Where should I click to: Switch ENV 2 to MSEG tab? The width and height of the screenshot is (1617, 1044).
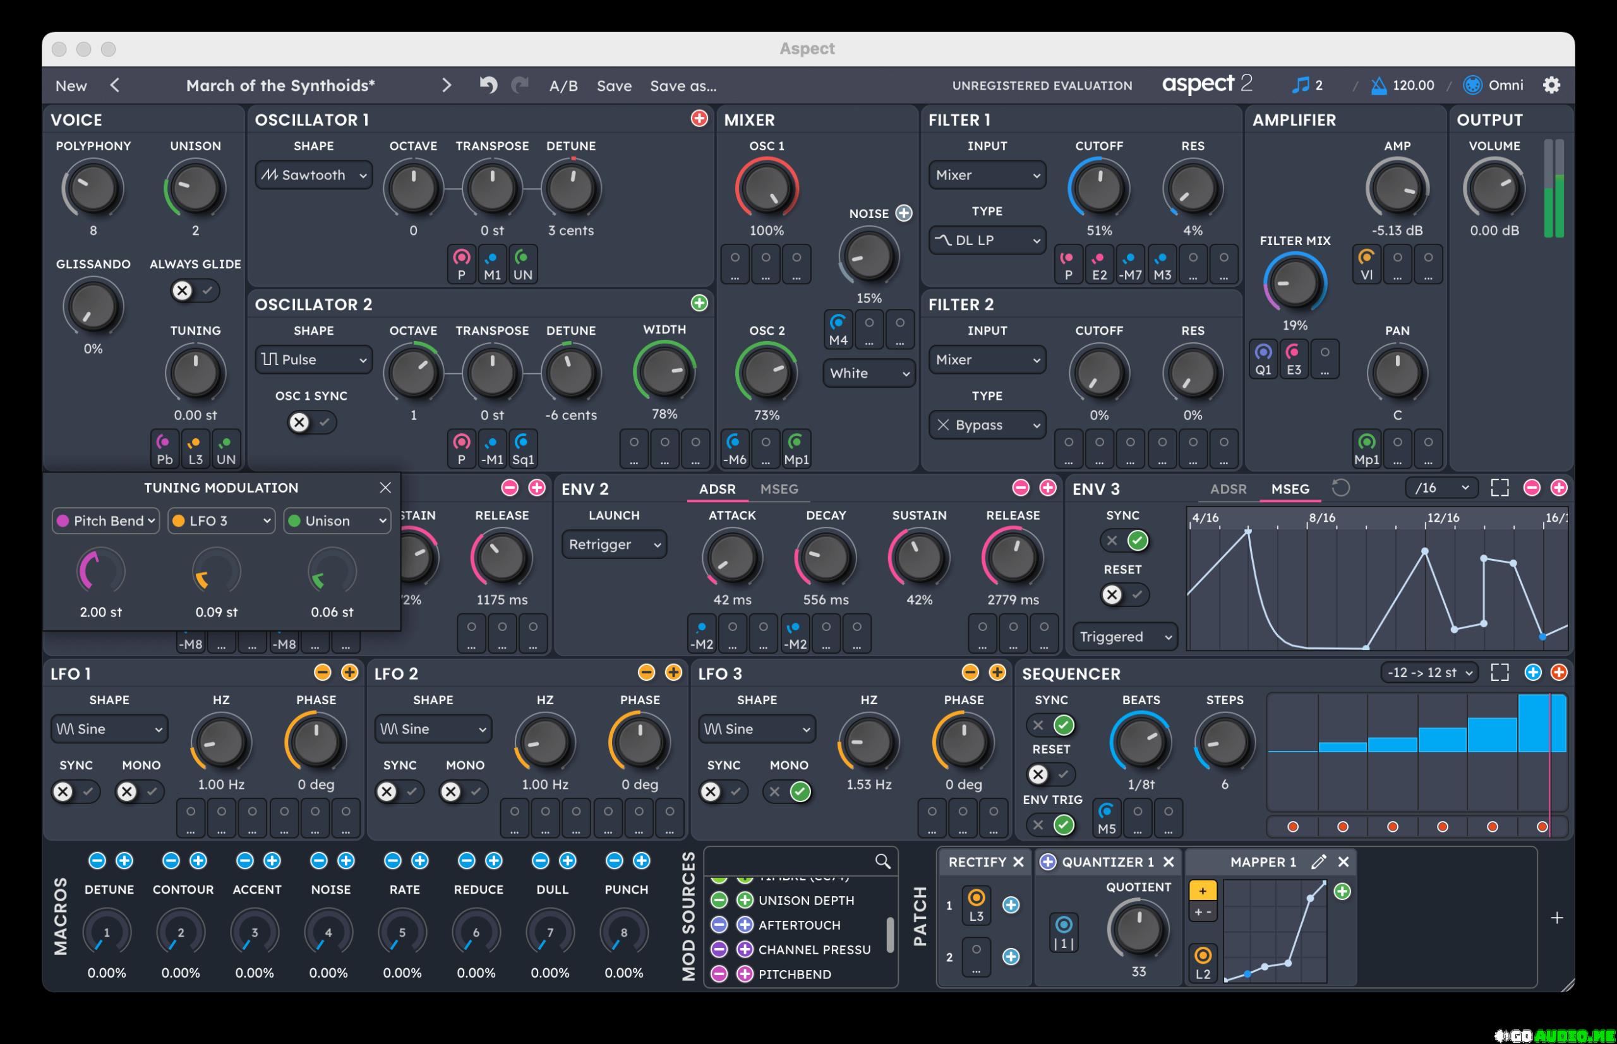point(779,489)
